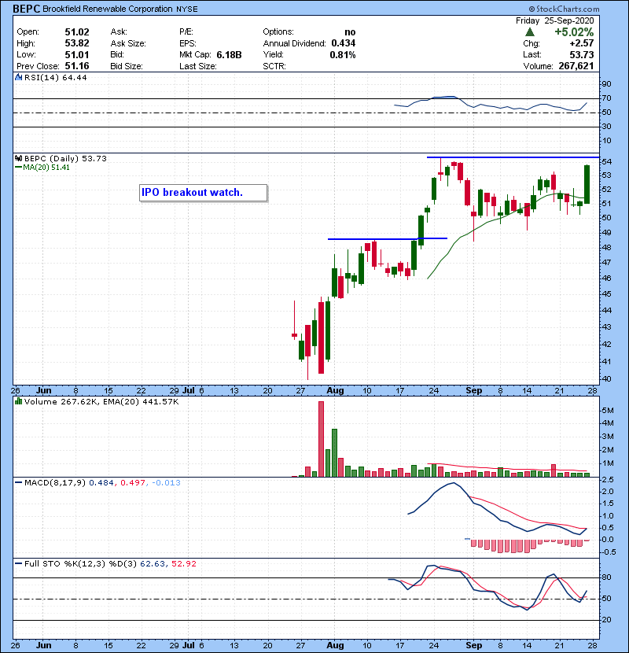Click the Full STO legend marker icon
The width and height of the screenshot is (629, 653).
click(18, 563)
